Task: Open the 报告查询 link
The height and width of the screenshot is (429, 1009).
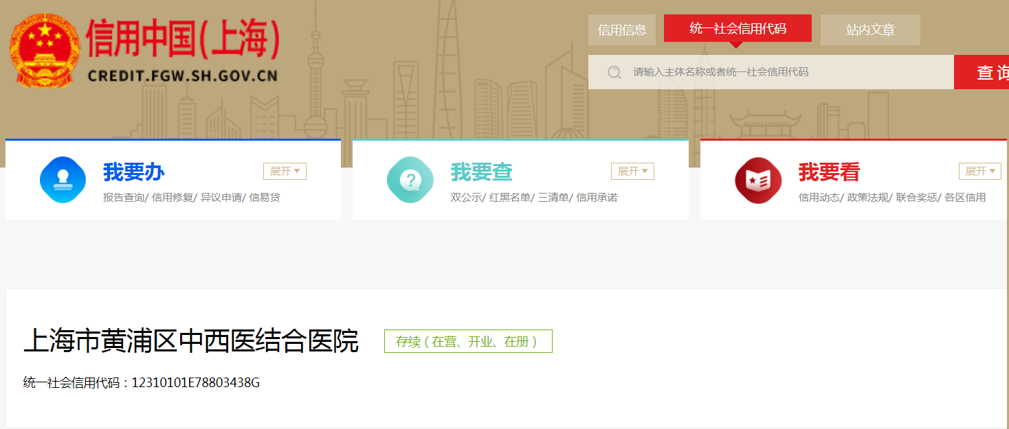Action: [124, 198]
